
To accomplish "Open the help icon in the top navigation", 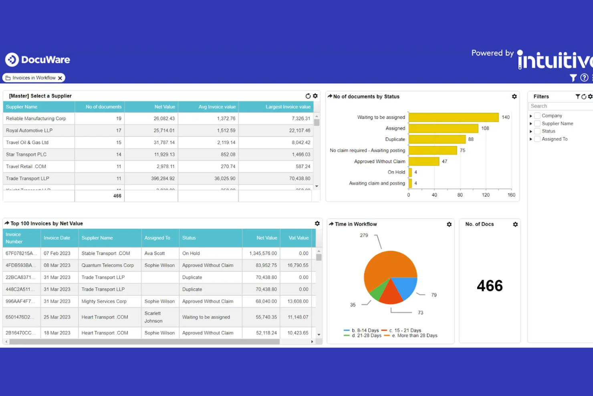I will click(584, 78).
